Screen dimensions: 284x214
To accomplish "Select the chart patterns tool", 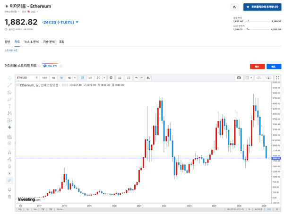I will [9, 113].
